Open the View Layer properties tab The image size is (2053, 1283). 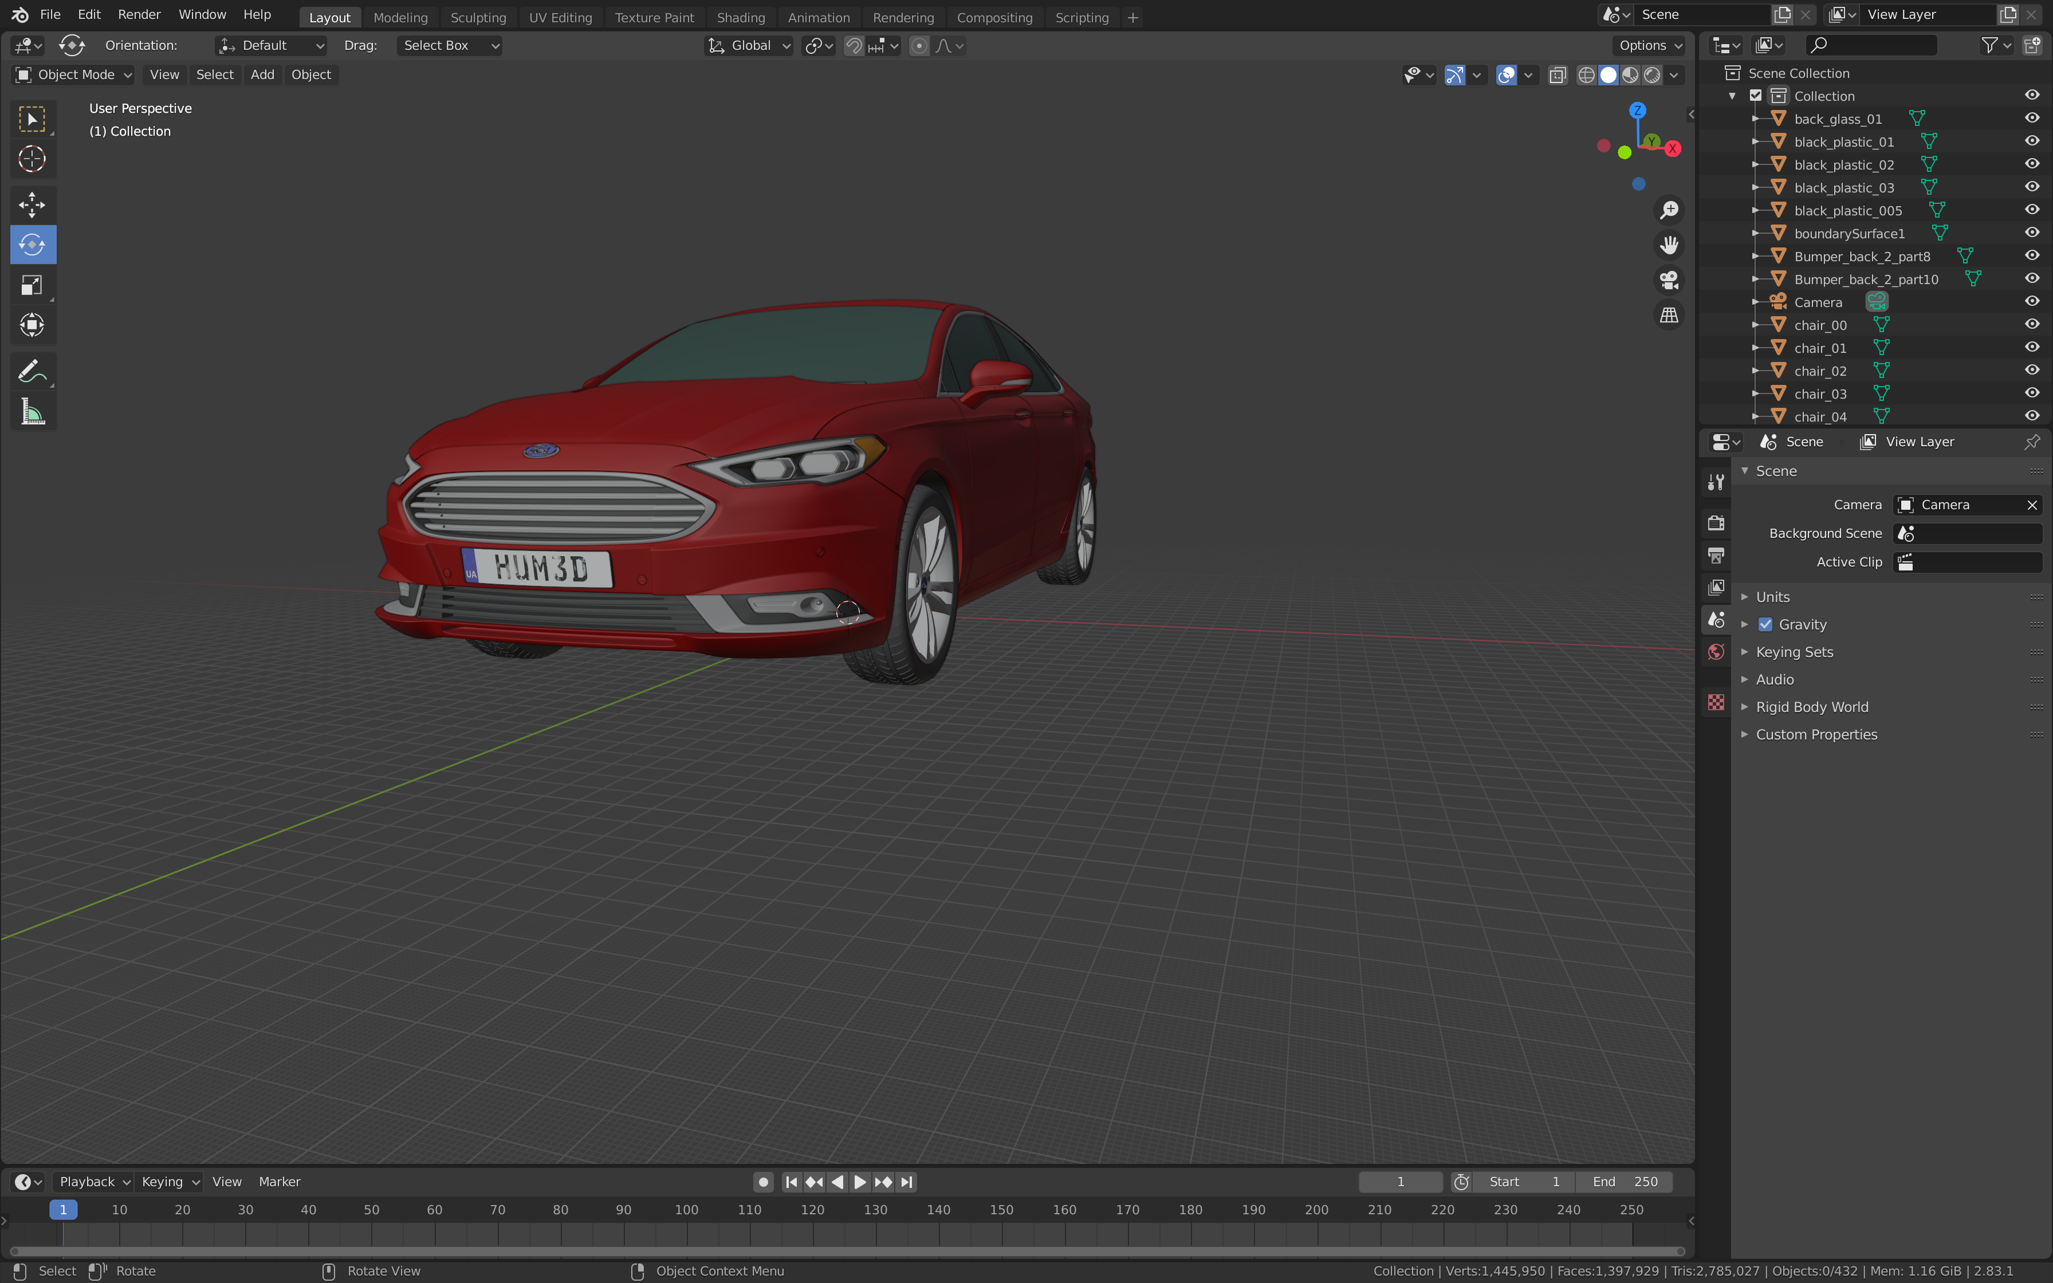[1716, 587]
